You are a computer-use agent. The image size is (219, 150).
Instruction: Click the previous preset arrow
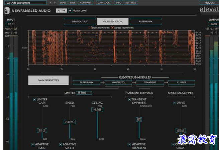[x=50, y=3]
